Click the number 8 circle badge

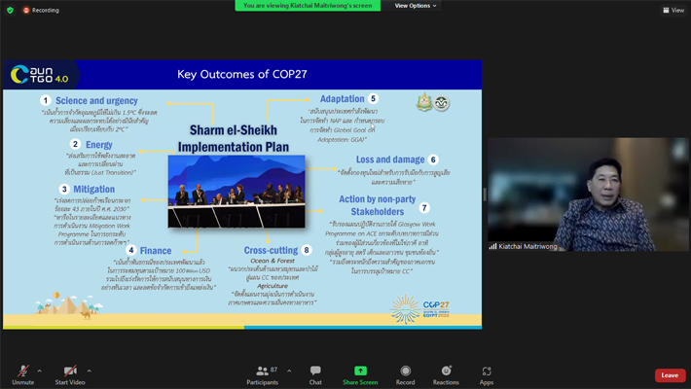coord(307,250)
